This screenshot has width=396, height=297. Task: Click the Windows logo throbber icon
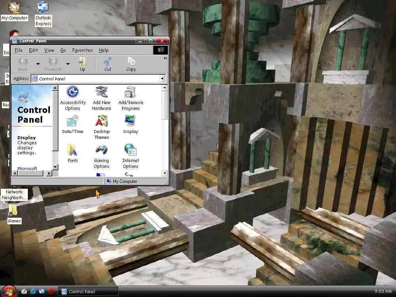coord(160,50)
